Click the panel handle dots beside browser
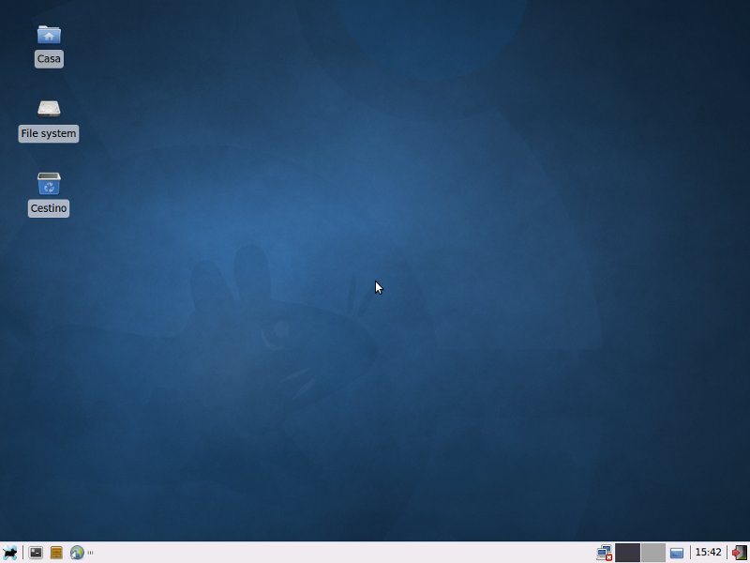The width and height of the screenshot is (750, 563). [90, 553]
